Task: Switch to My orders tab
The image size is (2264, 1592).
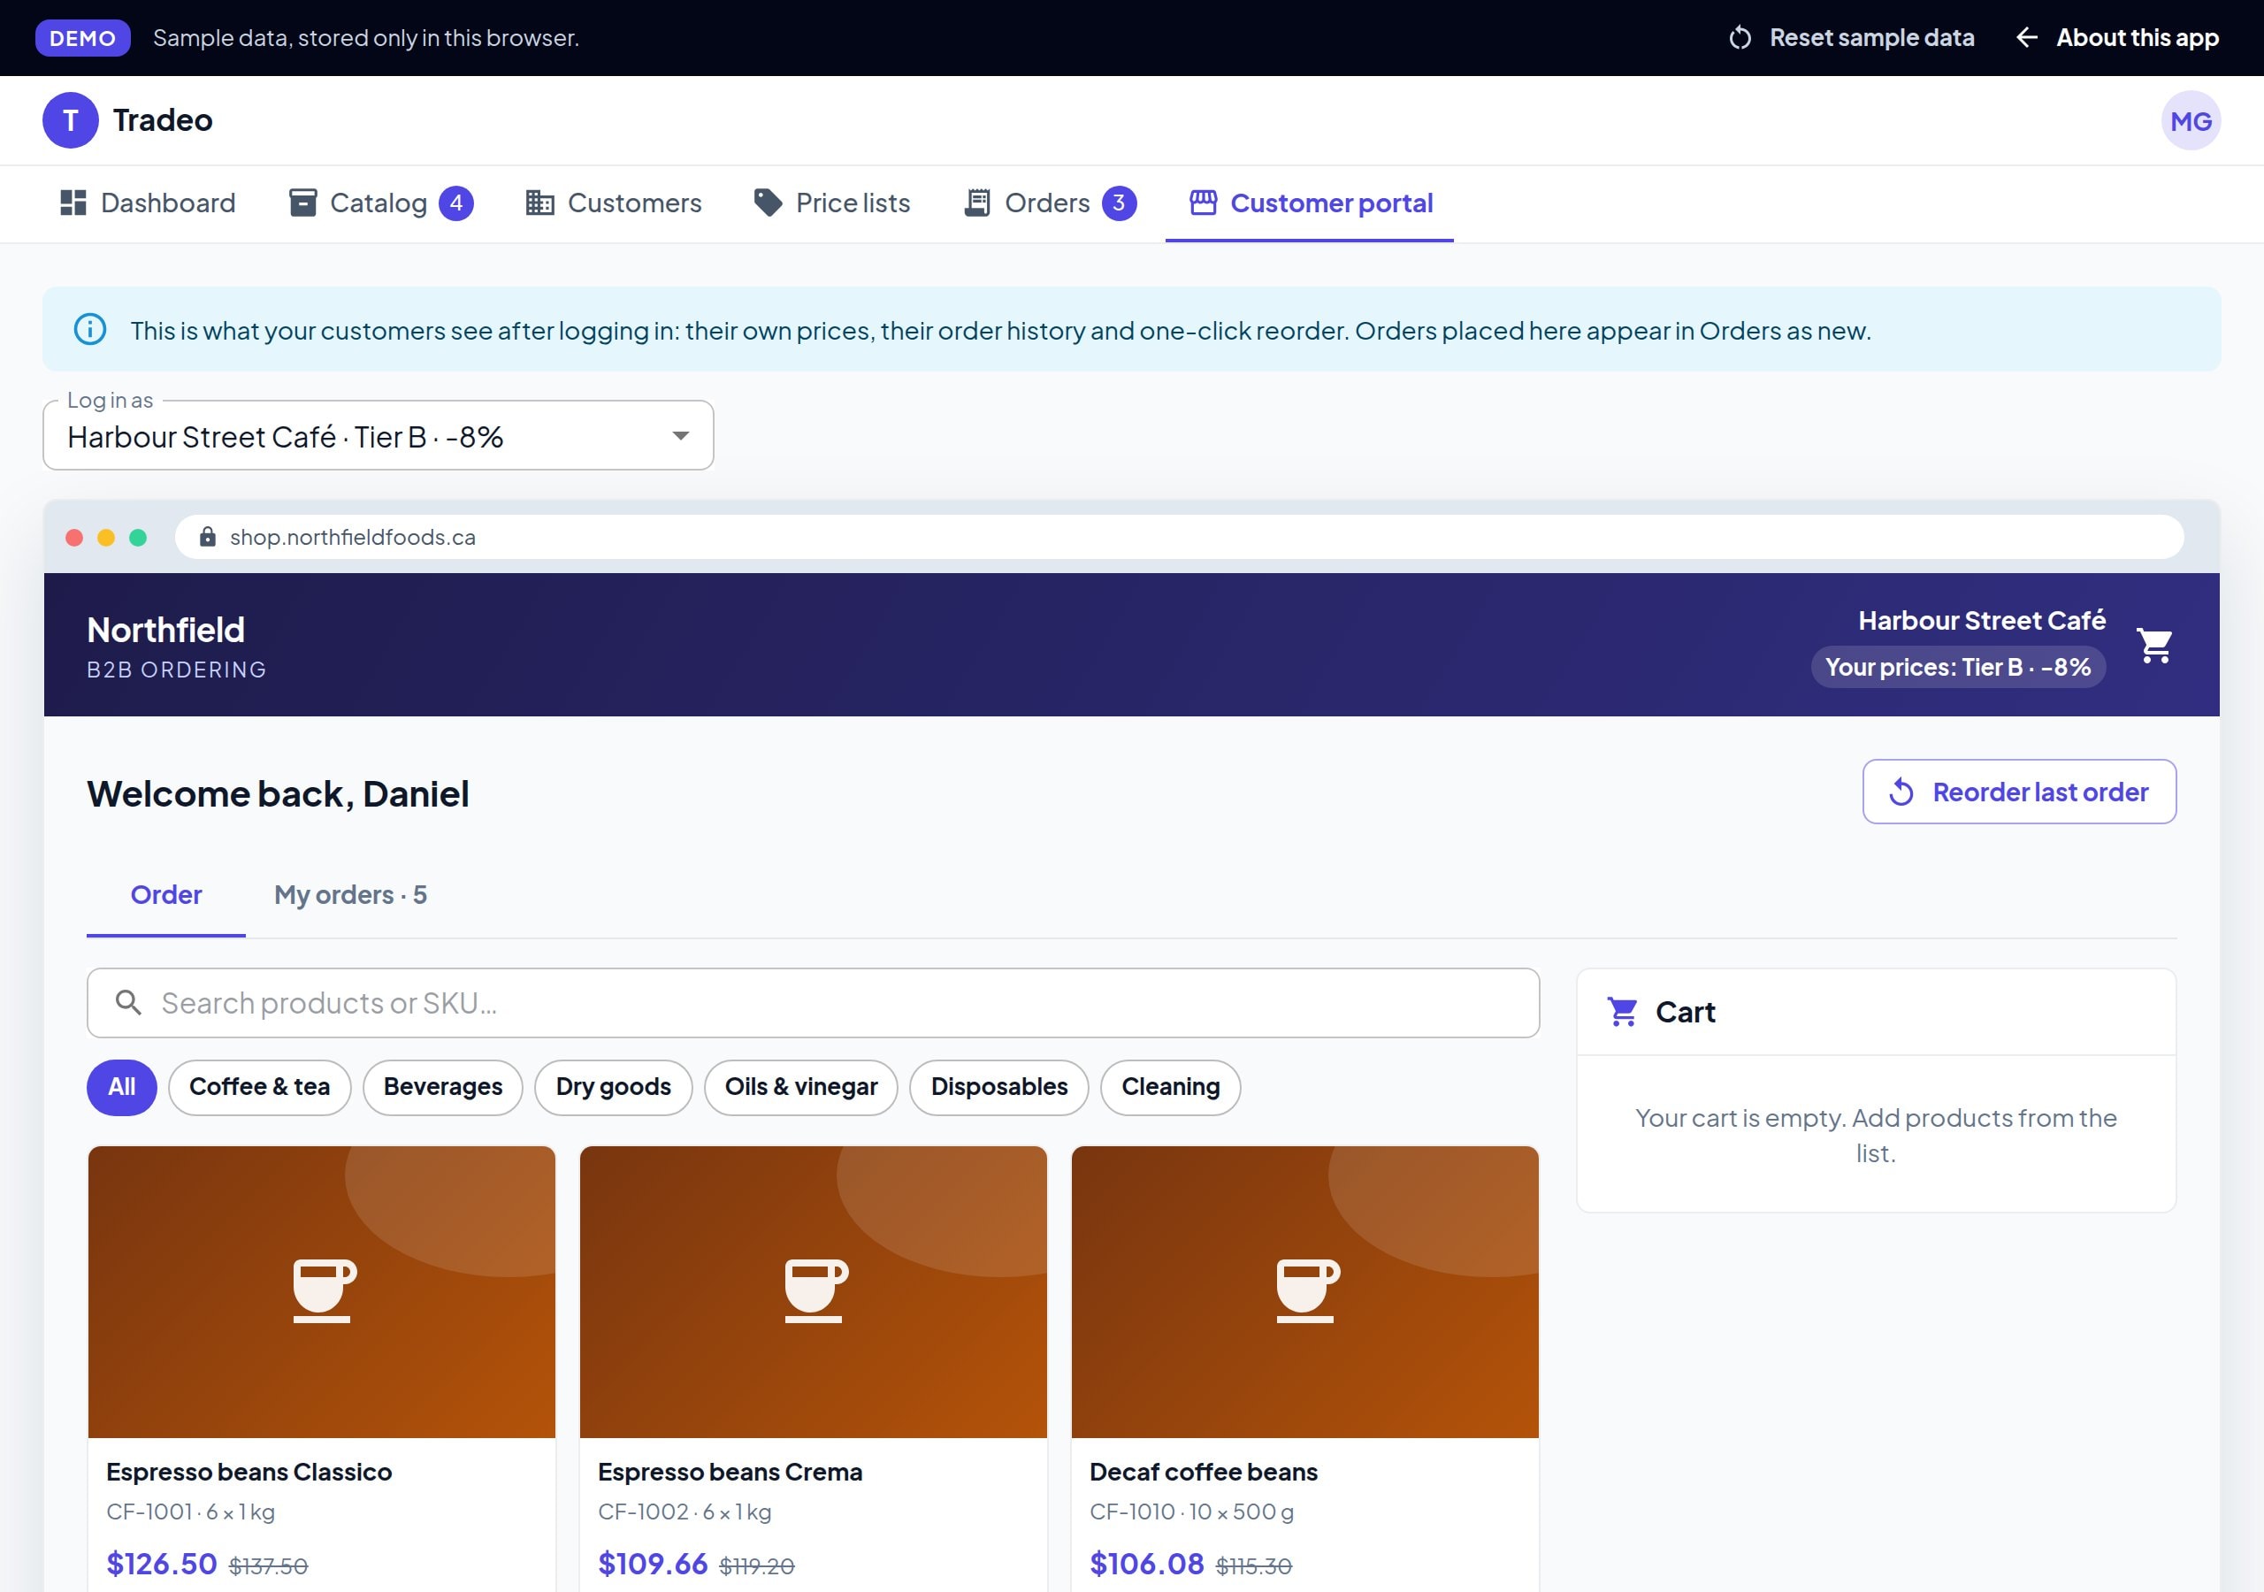Action: [x=350, y=895]
